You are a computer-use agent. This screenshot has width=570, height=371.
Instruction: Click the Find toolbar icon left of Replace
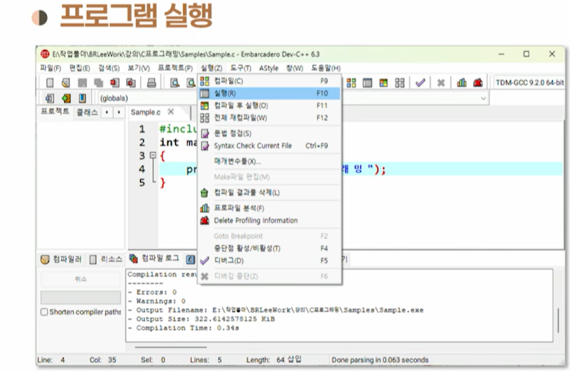(x=175, y=83)
